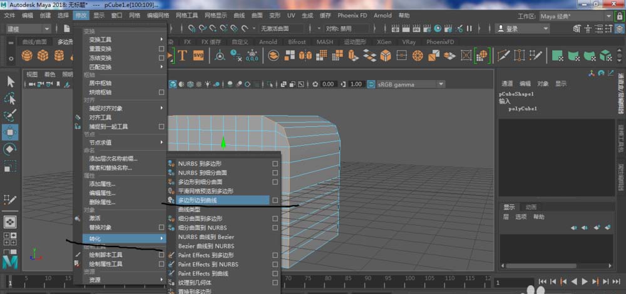Click the polygon sphere shelf icon
This screenshot has width=626, height=294.
click(x=28, y=56)
